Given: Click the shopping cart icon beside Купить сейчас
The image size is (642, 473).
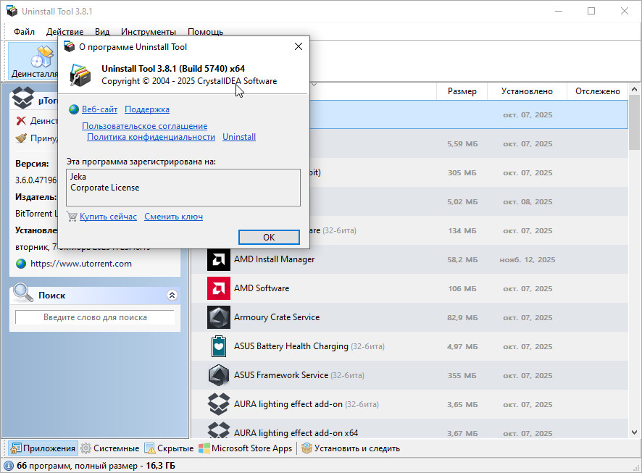Looking at the screenshot, I should pyautogui.click(x=72, y=217).
